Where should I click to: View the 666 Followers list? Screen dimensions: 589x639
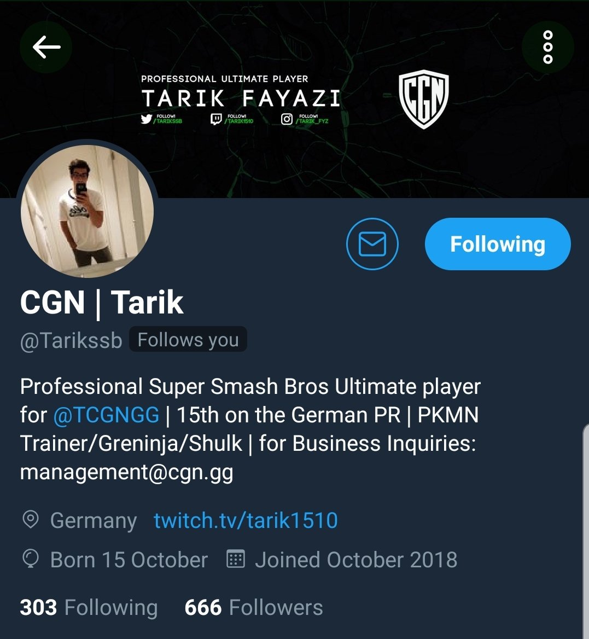pos(253,607)
